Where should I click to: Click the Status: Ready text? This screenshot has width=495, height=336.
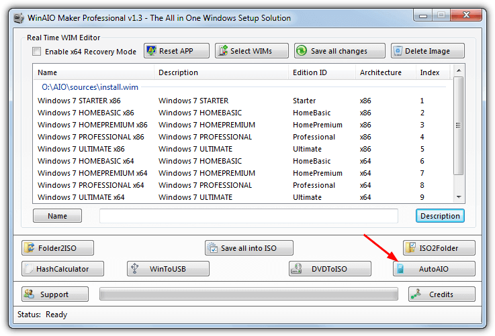(x=42, y=315)
